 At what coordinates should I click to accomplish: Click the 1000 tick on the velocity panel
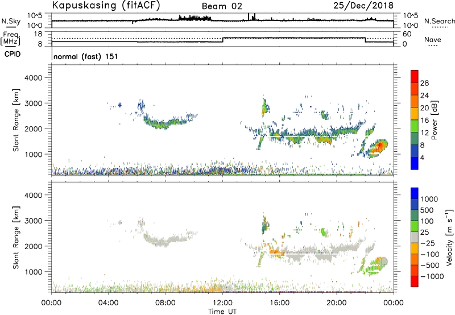pos(34,271)
